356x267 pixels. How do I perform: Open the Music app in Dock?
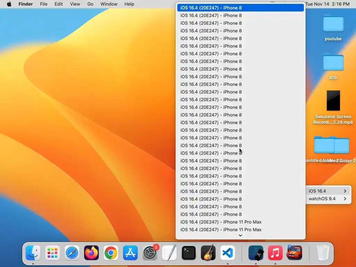(275, 253)
